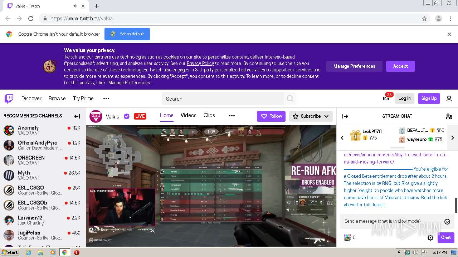Set Chrome as default browser
Image resolution: width=458 pixels, height=257 pixels.
tap(127, 34)
